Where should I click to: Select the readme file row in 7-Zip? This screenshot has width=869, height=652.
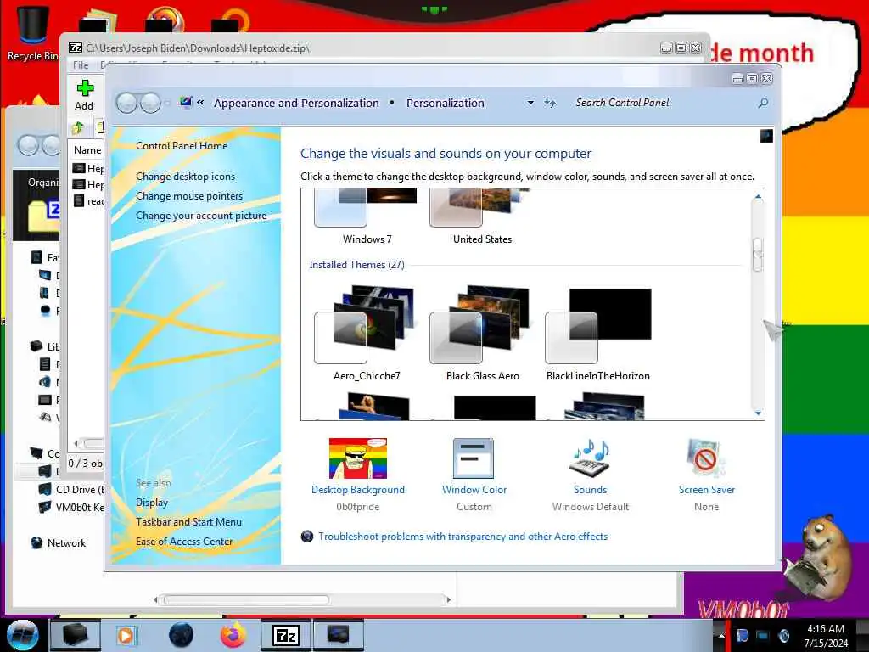(88, 200)
